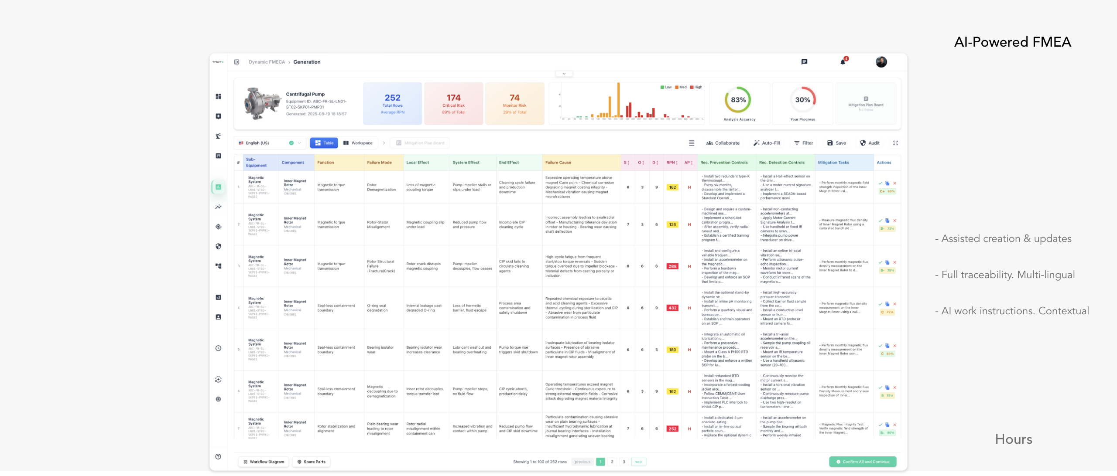The image size is (1117, 476).
Task: Click the row density lines icon
Action: coord(692,143)
